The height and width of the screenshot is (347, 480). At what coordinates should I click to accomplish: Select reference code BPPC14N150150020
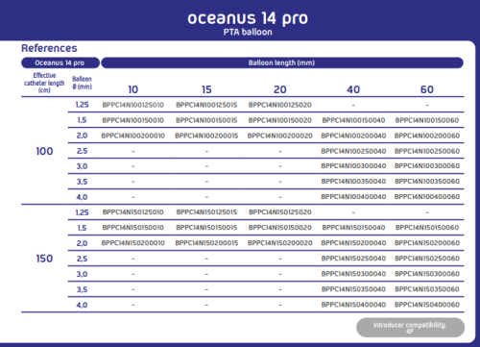[280, 228]
